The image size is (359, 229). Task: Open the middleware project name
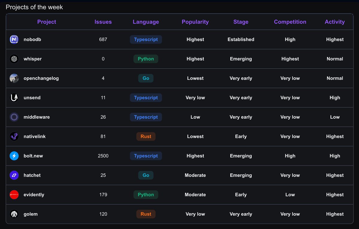tap(37, 117)
